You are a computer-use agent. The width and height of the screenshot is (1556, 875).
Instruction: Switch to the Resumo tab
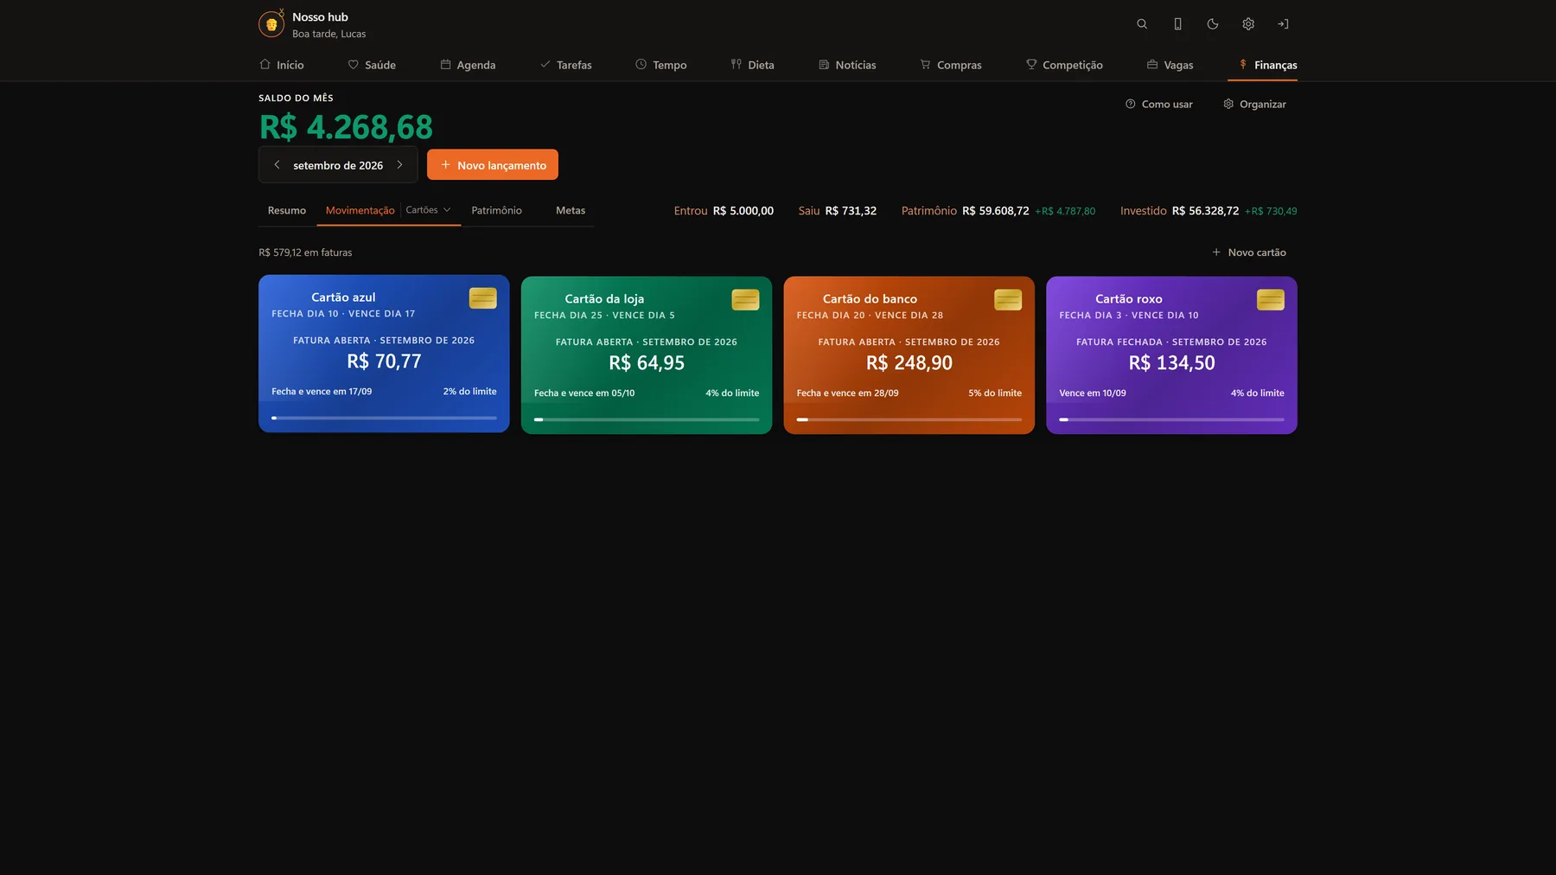(x=287, y=210)
